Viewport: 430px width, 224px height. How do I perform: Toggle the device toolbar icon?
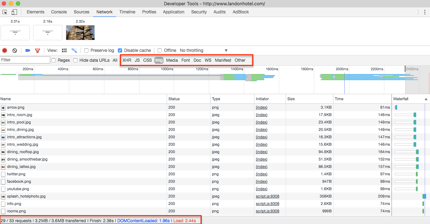pyautogui.click(x=14, y=12)
